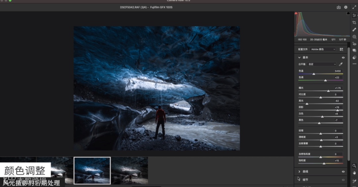Select the Crop tool
The width and height of the screenshot is (358, 187).
354,22
